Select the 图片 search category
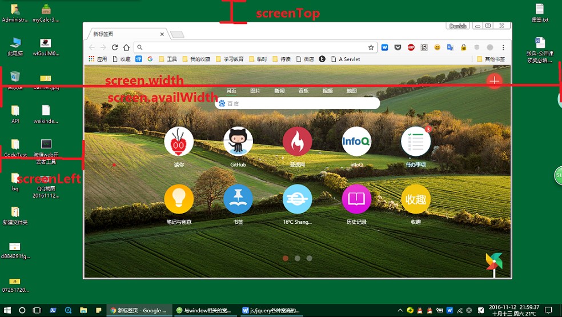Screen dimensions: 562x317 255,91
